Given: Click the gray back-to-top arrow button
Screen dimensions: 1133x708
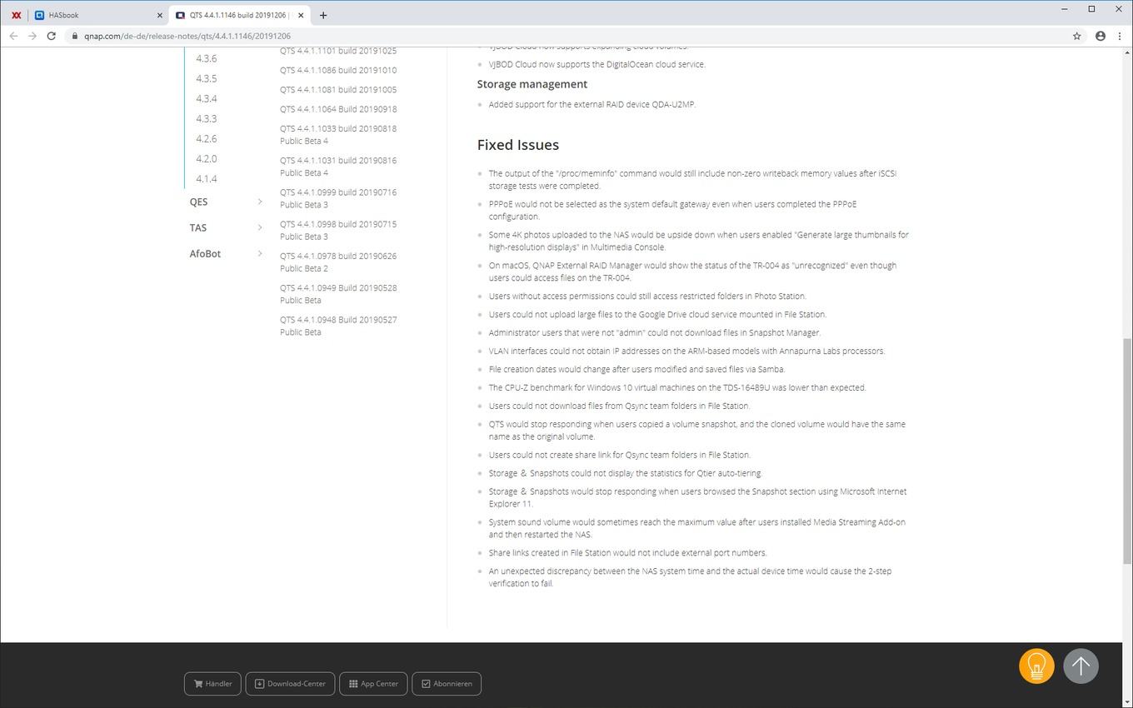Looking at the screenshot, I should tap(1081, 666).
